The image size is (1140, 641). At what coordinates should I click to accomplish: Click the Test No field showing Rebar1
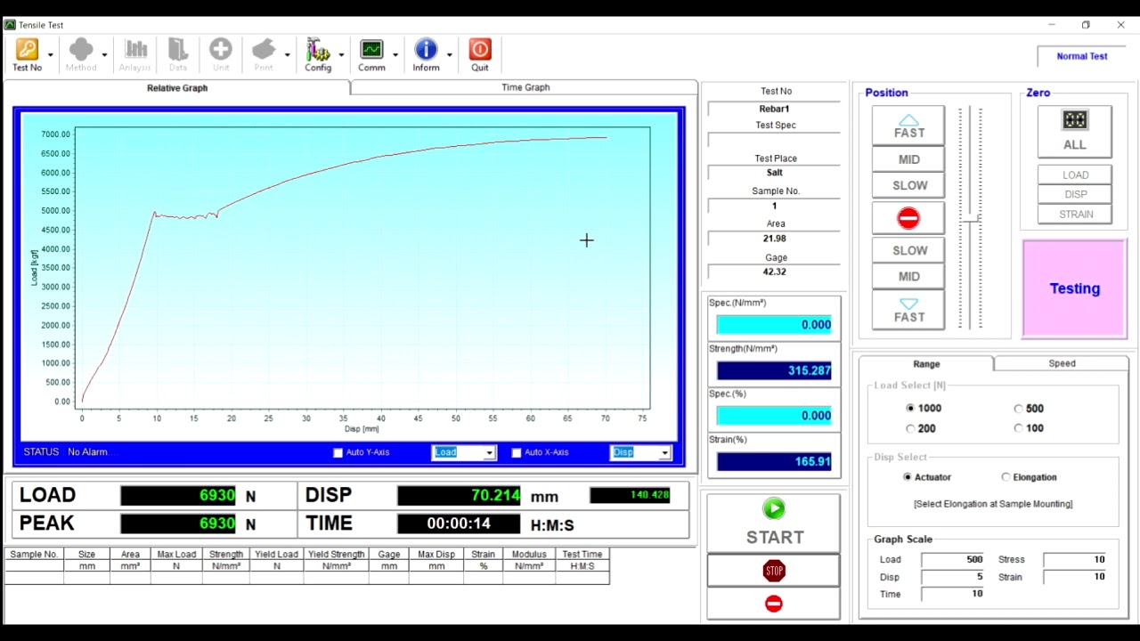pos(774,109)
